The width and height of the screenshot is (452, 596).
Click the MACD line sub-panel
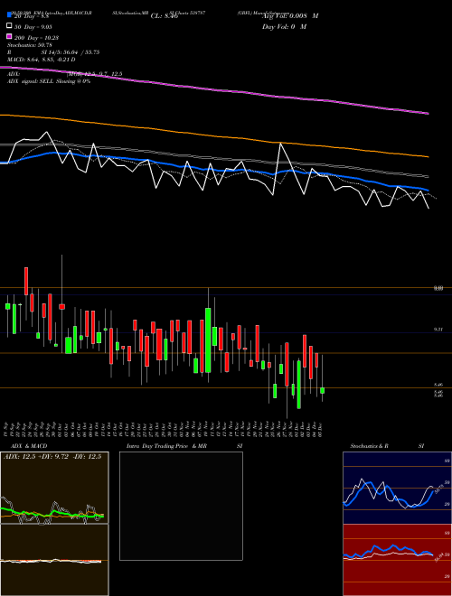coord(54,560)
